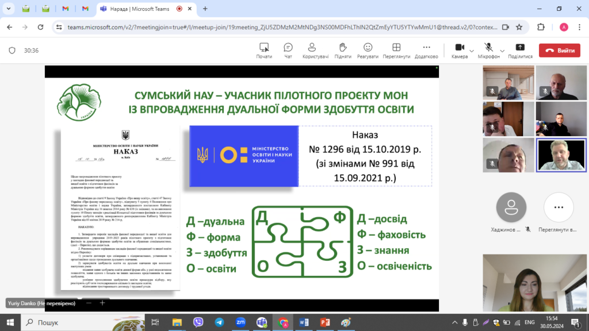Open the Chrome tab search dropdown

pos(9,9)
